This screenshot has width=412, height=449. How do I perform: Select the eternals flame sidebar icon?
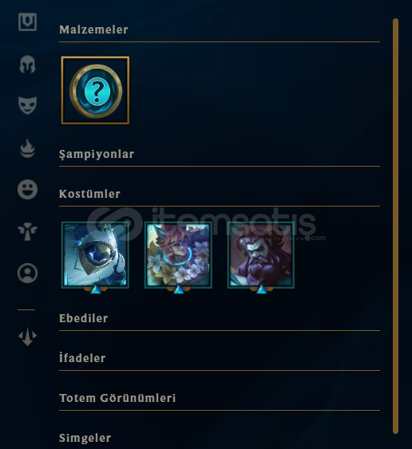point(27,148)
